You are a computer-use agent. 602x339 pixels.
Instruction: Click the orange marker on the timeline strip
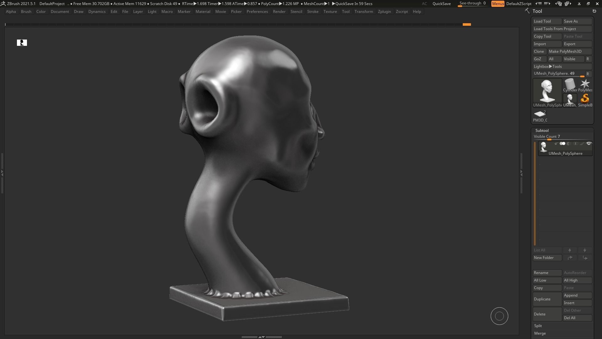pos(467,24)
